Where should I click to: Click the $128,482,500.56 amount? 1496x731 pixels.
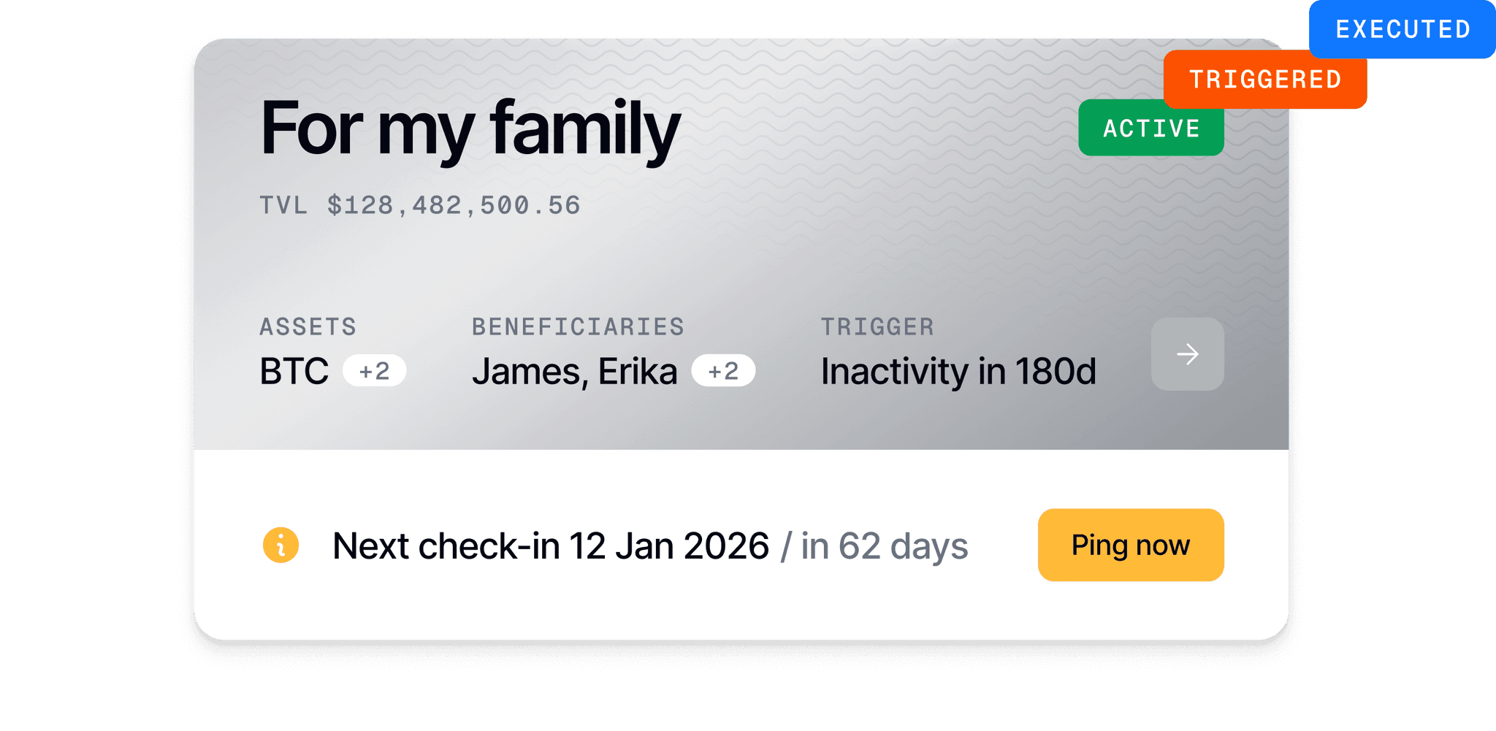[x=454, y=205]
